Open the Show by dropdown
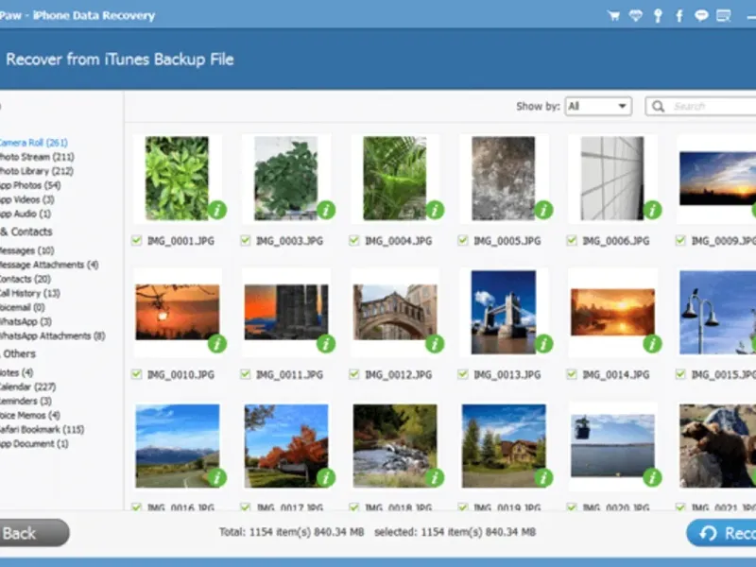 pyautogui.click(x=598, y=106)
